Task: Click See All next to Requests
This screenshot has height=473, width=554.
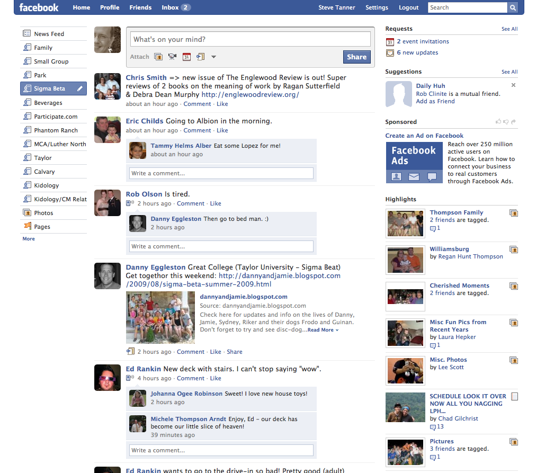Action: coord(510,29)
